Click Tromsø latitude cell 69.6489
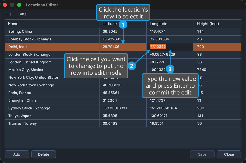This screenshot has width=246, height=163. [123, 123]
